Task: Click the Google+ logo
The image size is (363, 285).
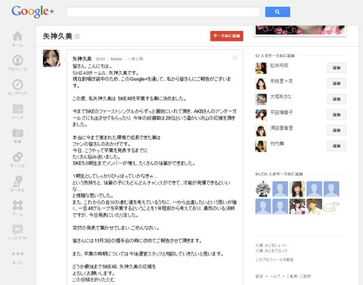Action: pyautogui.click(x=33, y=11)
